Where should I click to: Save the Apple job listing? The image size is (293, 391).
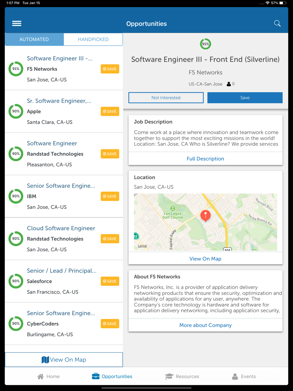click(x=110, y=111)
